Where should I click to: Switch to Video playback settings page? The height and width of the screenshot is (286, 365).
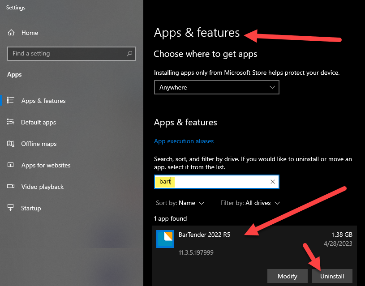point(43,187)
